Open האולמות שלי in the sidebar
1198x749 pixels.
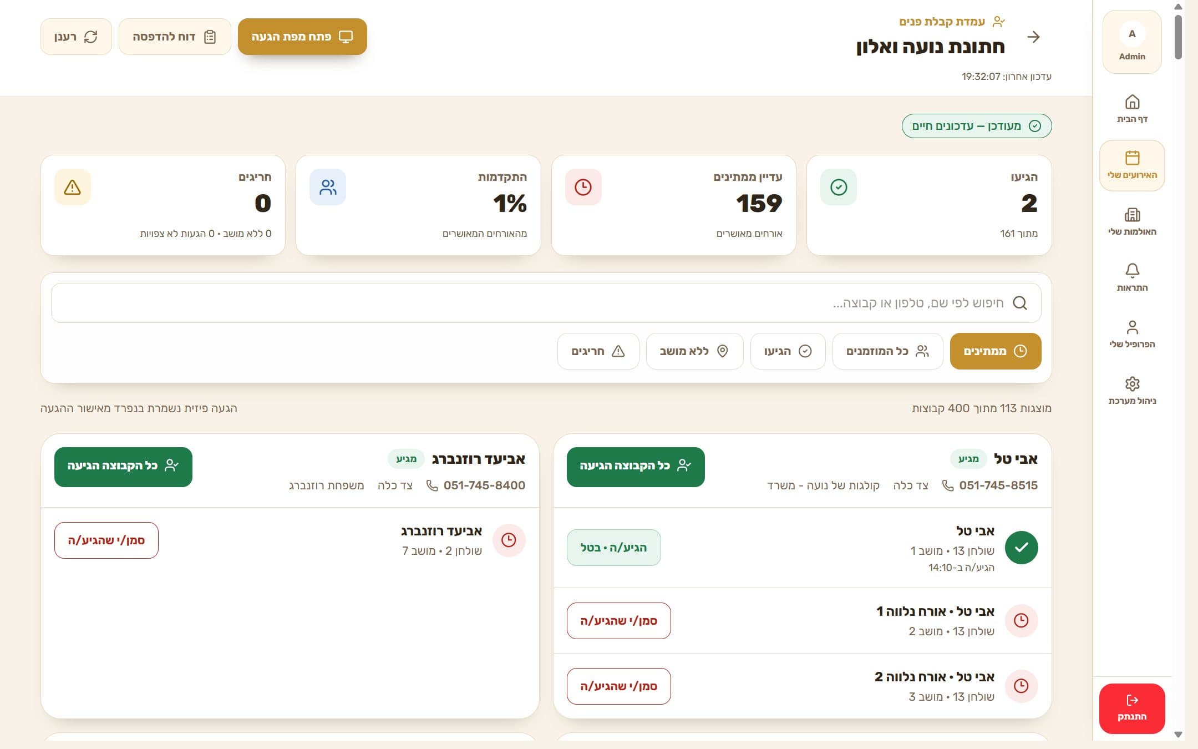click(x=1132, y=221)
